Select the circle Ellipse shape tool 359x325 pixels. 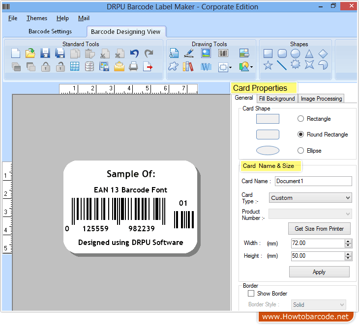coord(296,54)
